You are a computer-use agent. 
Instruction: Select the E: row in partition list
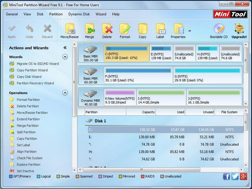166,137
